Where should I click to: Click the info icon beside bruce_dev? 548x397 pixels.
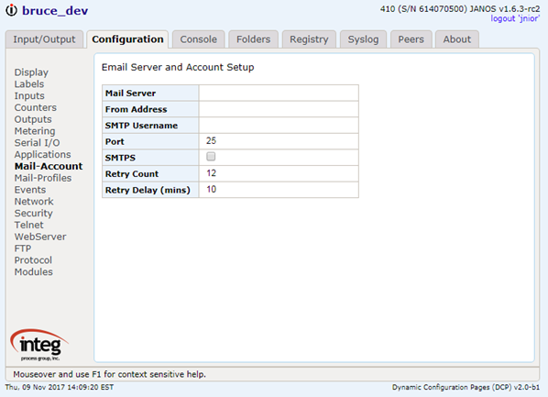point(11,10)
